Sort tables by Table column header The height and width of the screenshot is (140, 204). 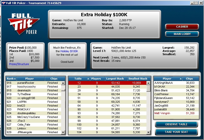[x=79, y=78]
